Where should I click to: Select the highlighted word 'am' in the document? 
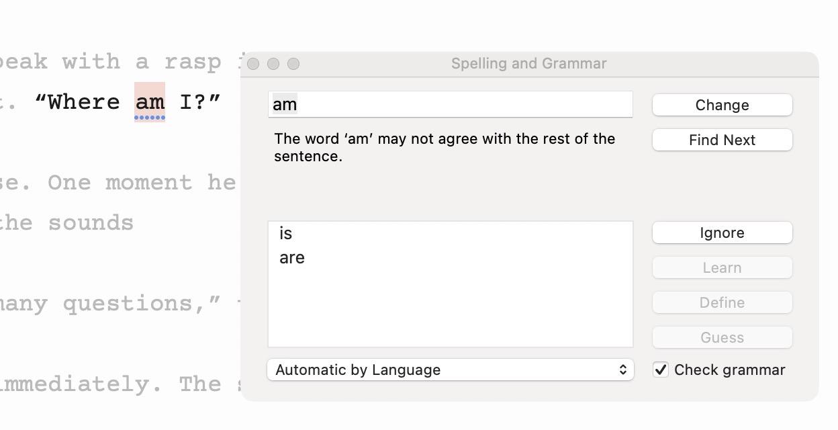[x=149, y=102]
